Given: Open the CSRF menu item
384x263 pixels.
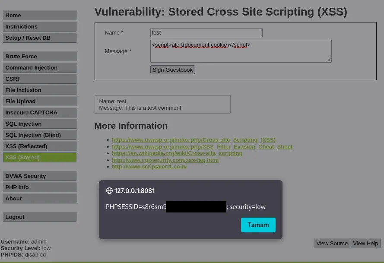Looking at the screenshot, I should click(x=40, y=79).
